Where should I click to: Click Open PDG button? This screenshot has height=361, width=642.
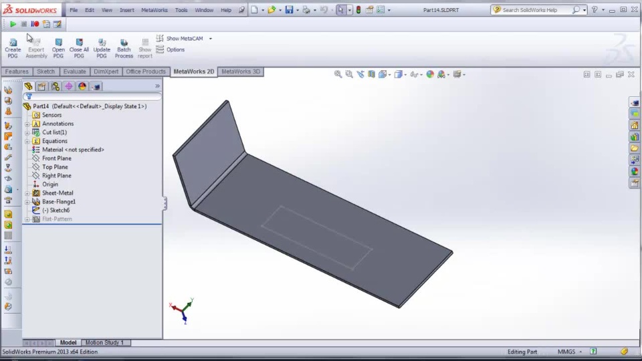pyautogui.click(x=58, y=48)
